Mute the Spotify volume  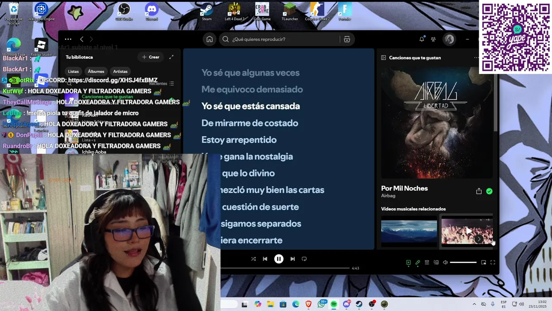pyautogui.click(x=445, y=262)
